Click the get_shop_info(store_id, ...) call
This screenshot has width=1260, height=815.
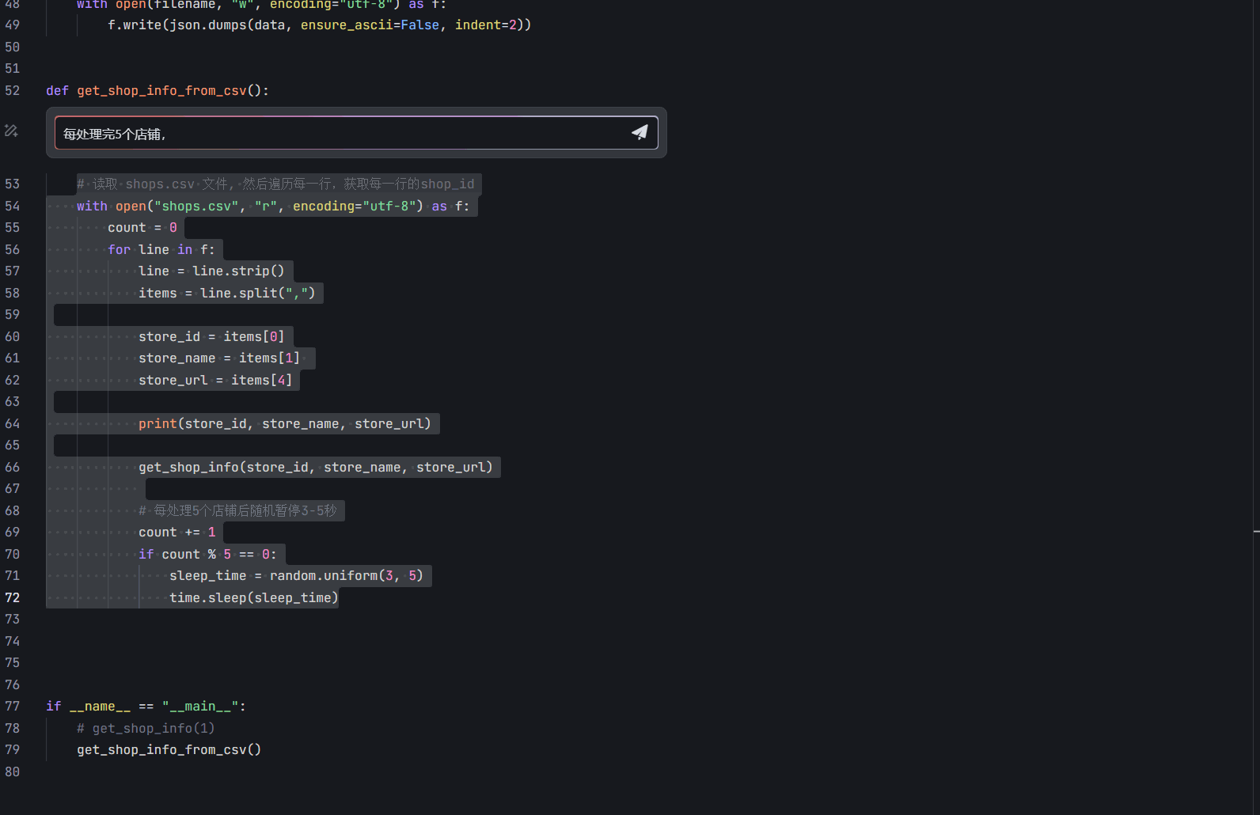[x=315, y=468]
